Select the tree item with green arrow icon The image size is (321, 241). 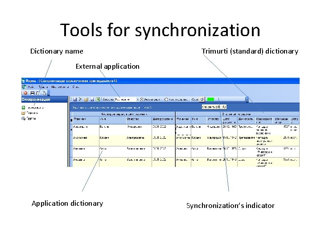click(33, 108)
